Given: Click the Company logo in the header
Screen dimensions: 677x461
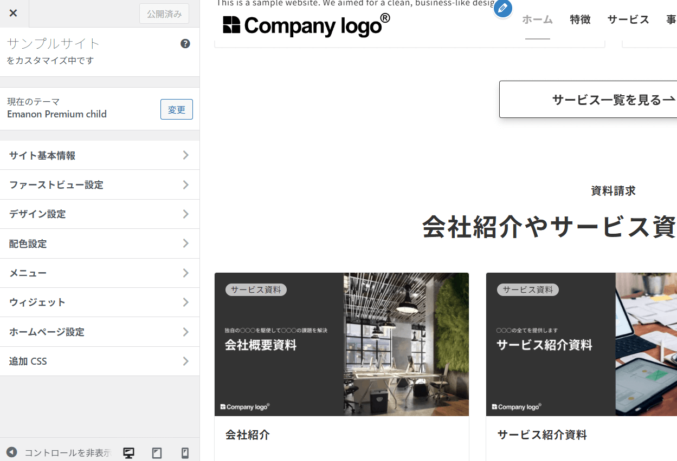Looking at the screenshot, I should click(306, 25).
